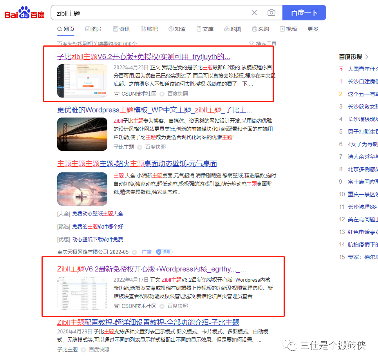Click the question-mark icon beside 知道
The height and width of the screenshot is (362, 378).
pyautogui.click(x=170, y=29)
